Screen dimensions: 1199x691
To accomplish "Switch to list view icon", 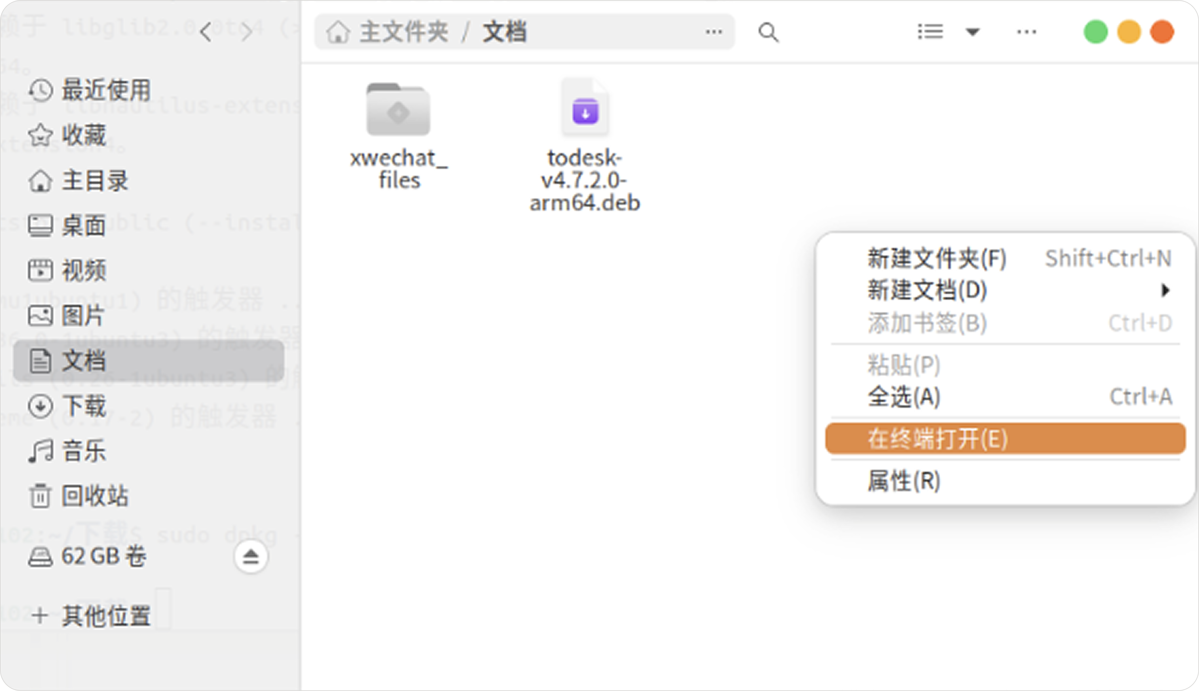I will click(x=930, y=32).
